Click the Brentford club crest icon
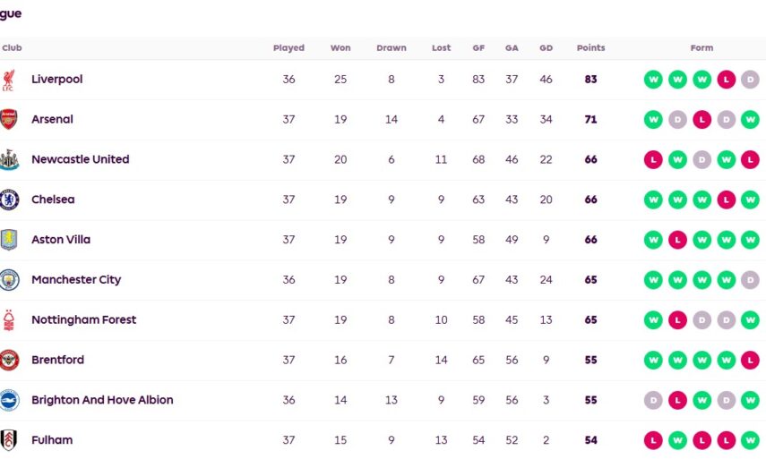Screen dimensions: 766x459 tap(9, 361)
